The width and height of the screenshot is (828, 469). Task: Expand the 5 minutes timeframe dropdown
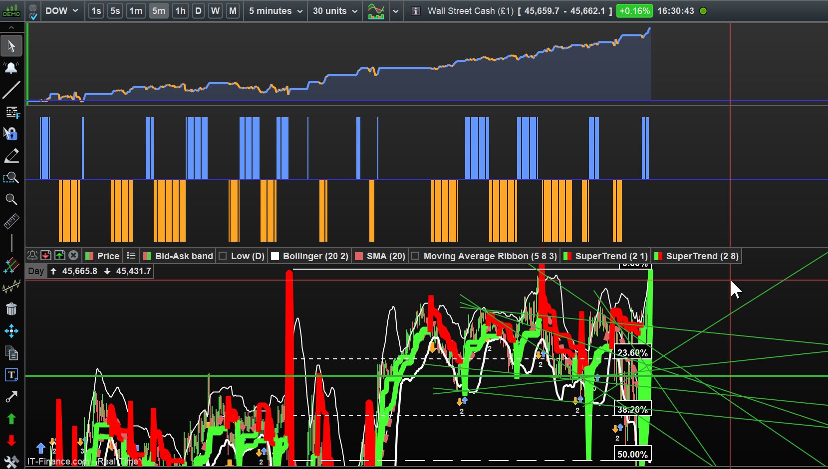[276, 11]
